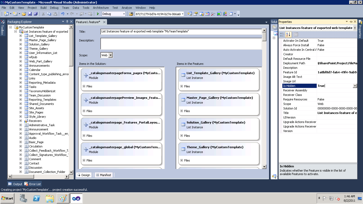This screenshot has height=204, width=363.
Task: Select the Activate On Default property row
Action: [320, 41]
